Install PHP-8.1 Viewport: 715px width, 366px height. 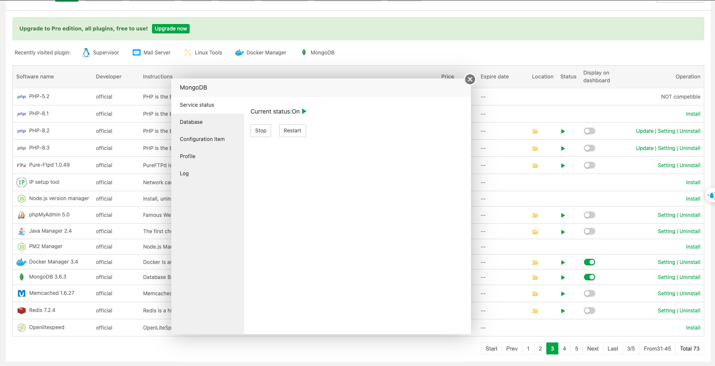693,114
